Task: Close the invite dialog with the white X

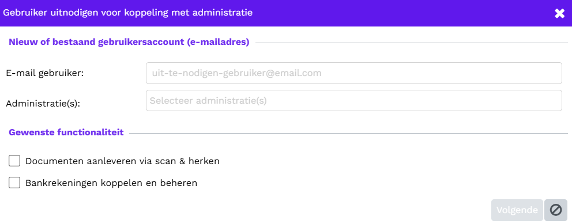Action: click(559, 13)
